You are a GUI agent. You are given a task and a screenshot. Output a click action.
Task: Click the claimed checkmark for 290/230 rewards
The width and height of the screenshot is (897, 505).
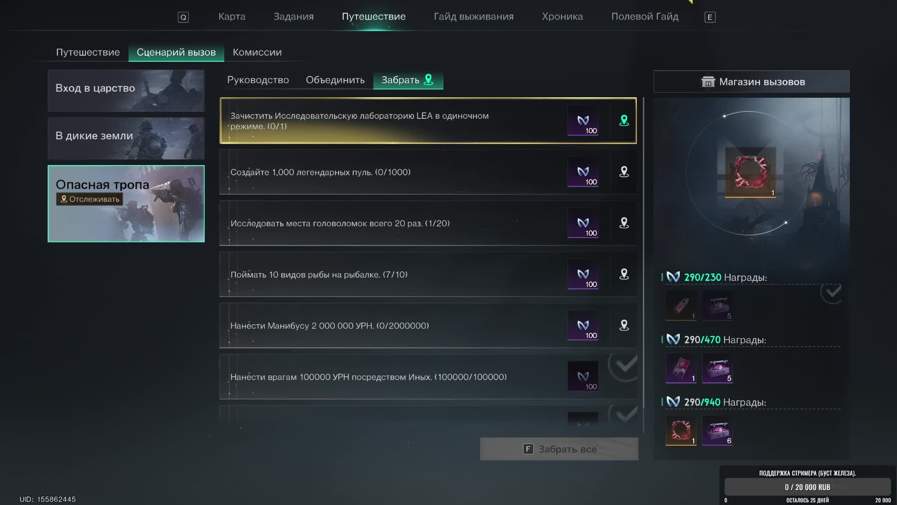832,292
